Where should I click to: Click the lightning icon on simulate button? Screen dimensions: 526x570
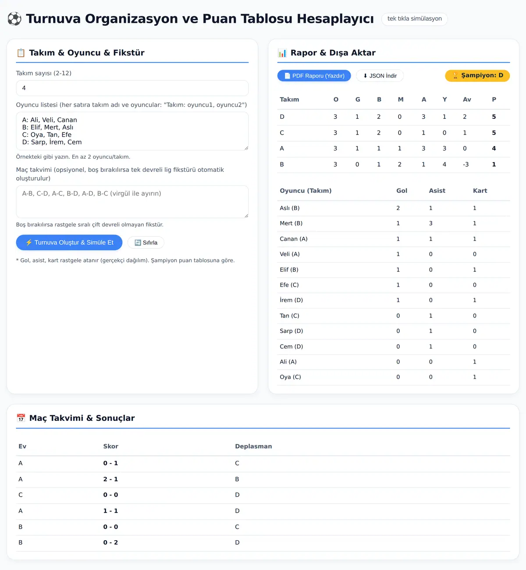28,242
